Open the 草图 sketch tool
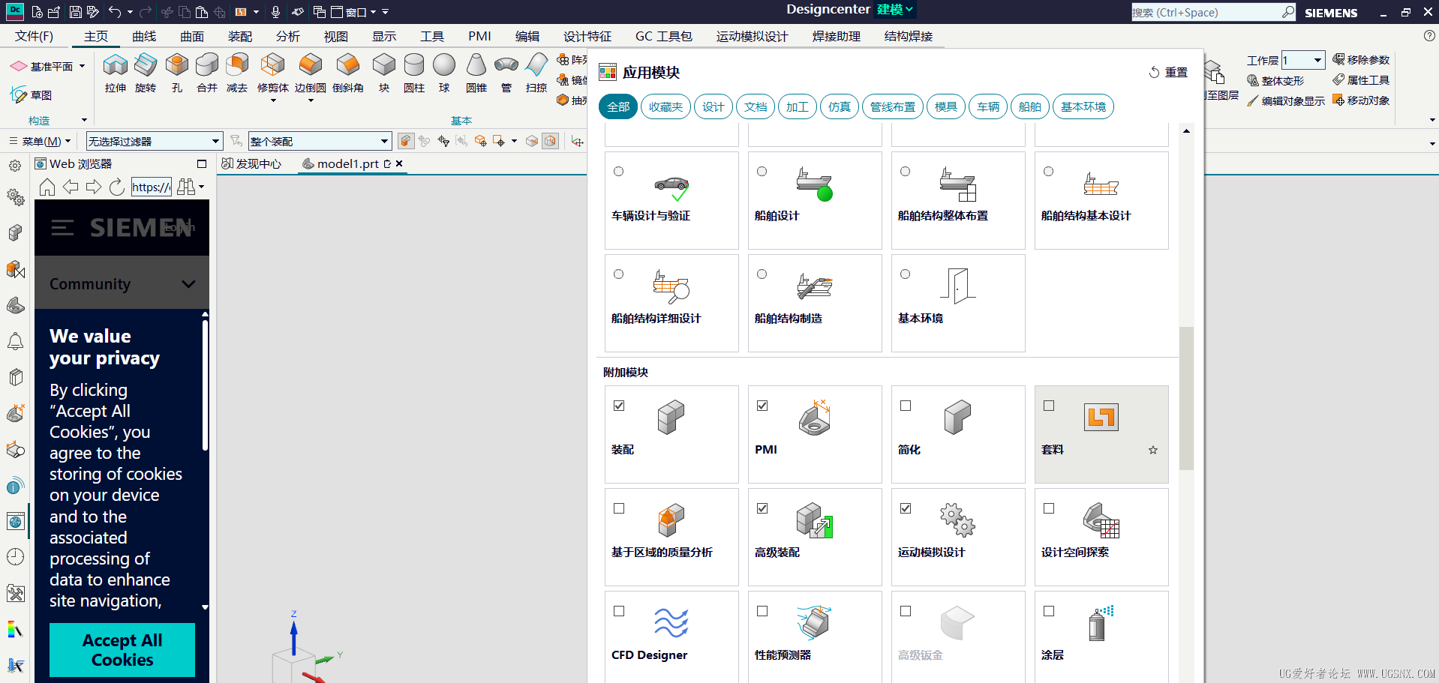The image size is (1439, 683). click(x=32, y=95)
